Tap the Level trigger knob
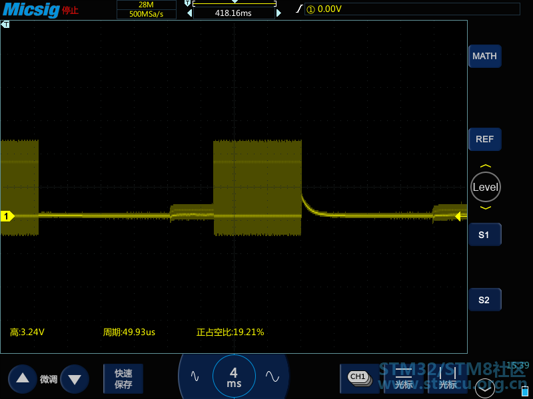This screenshot has width=533, height=399. pos(486,187)
